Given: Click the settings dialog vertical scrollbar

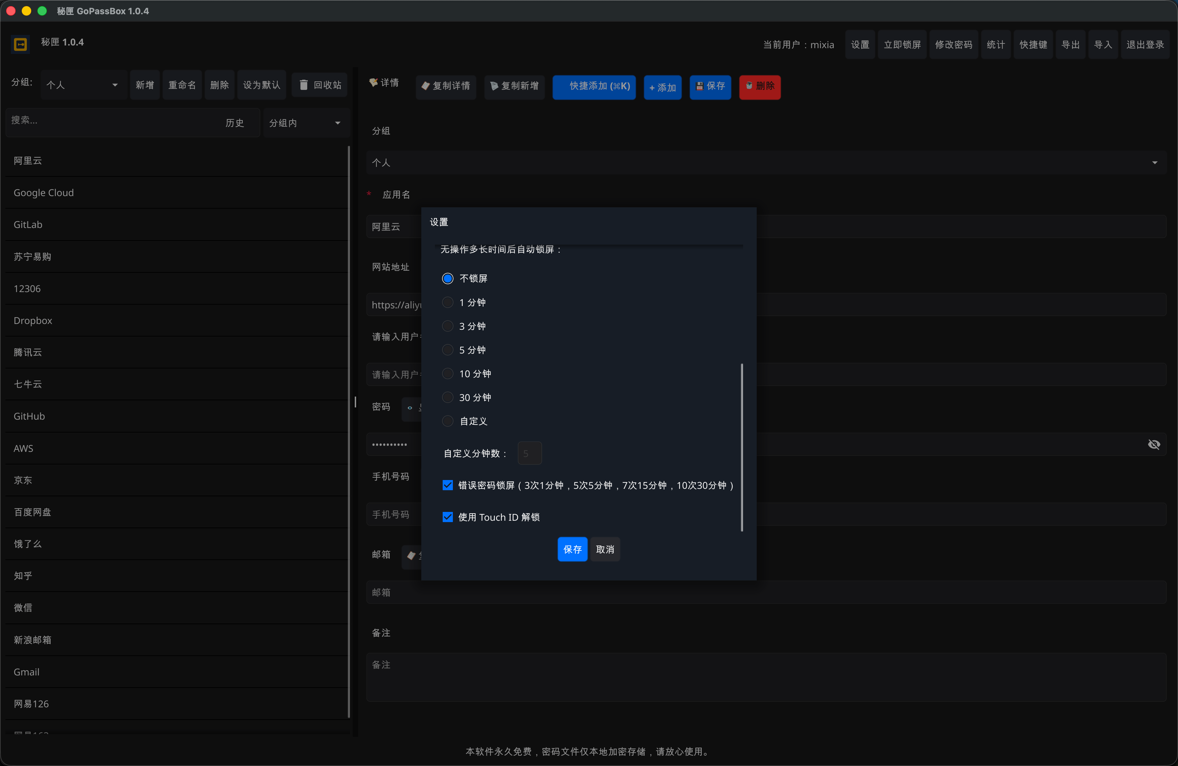Looking at the screenshot, I should coord(741,447).
